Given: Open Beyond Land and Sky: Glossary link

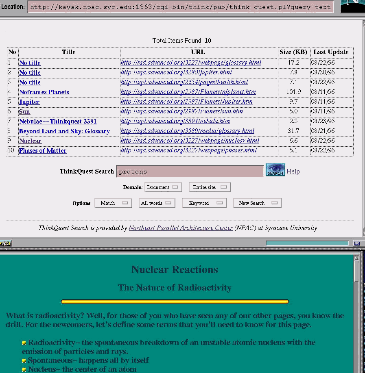Looking at the screenshot, I should (x=65, y=131).
